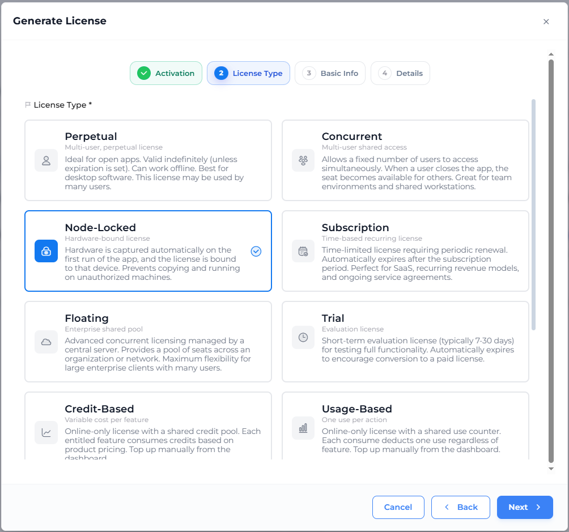Click the Floating license cloud icon
Screen dimensions: 569x532
[46, 342]
